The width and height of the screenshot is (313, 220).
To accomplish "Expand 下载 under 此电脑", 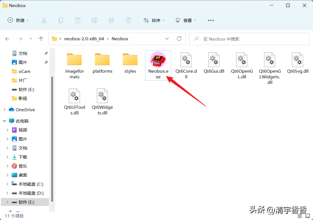I will [7, 157].
